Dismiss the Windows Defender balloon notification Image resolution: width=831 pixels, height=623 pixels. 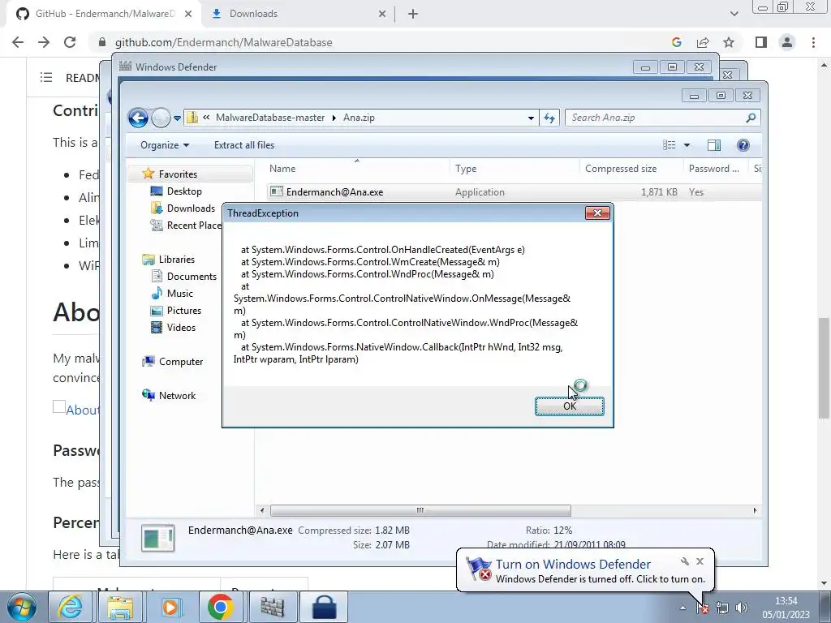click(700, 561)
